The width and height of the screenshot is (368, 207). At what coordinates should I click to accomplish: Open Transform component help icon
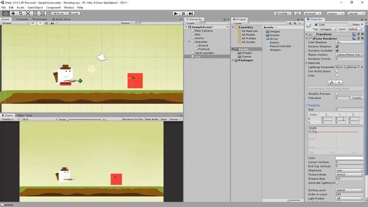click(354, 34)
